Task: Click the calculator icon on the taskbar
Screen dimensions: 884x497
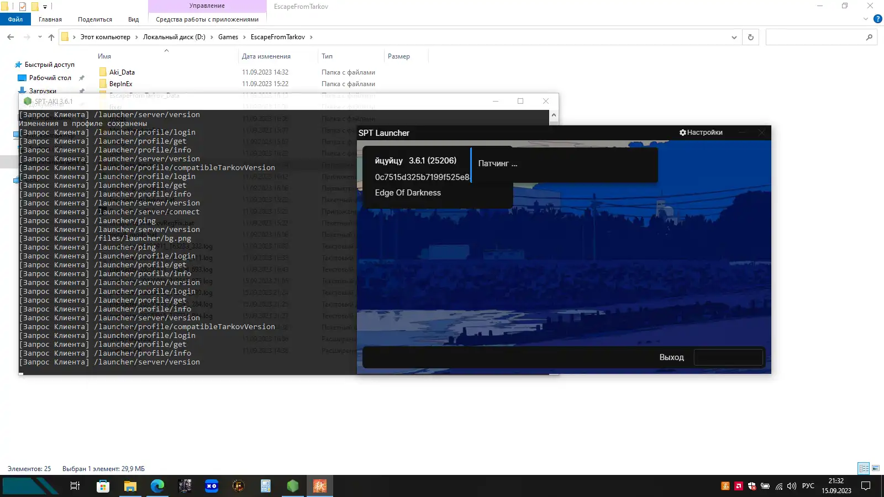Action: click(x=266, y=486)
